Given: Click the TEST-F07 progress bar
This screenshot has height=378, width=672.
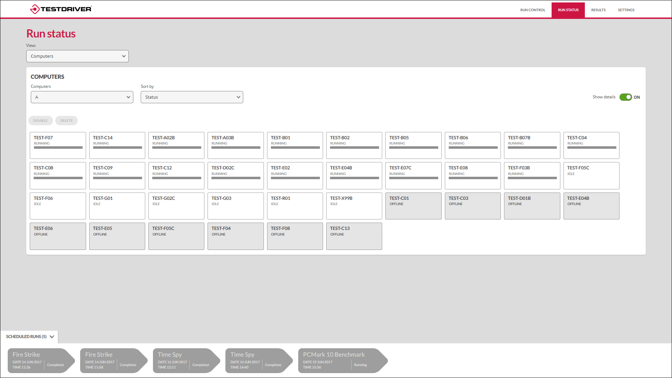Looking at the screenshot, I should [x=58, y=148].
